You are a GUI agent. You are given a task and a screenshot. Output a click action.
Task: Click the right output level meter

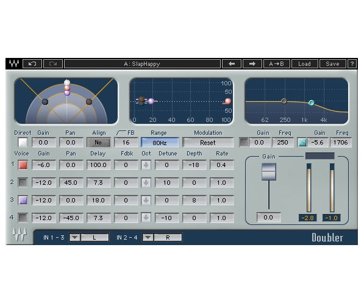click(332, 188)
